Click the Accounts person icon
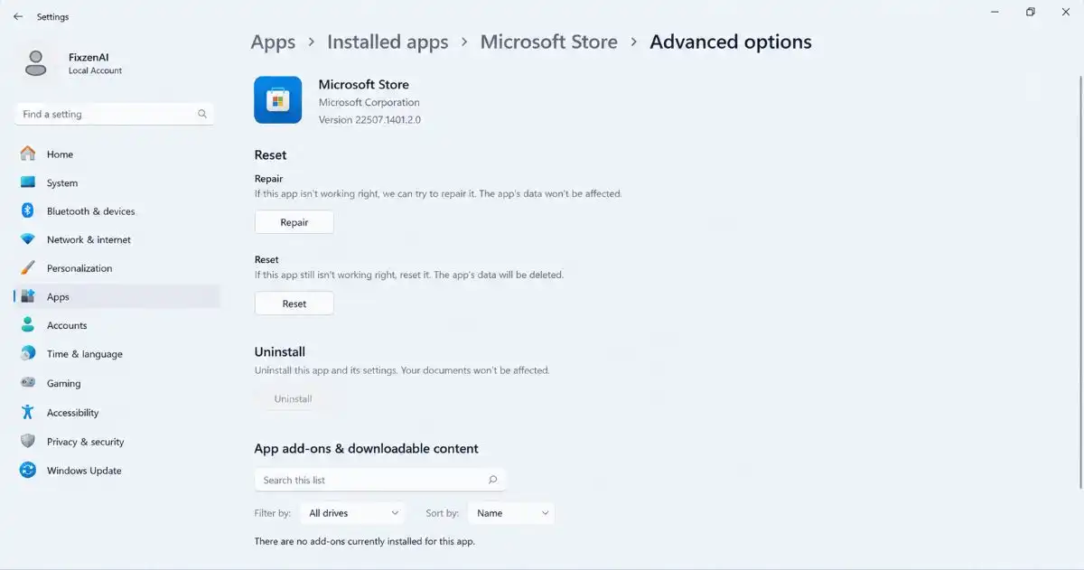 [x=28, y=325]
